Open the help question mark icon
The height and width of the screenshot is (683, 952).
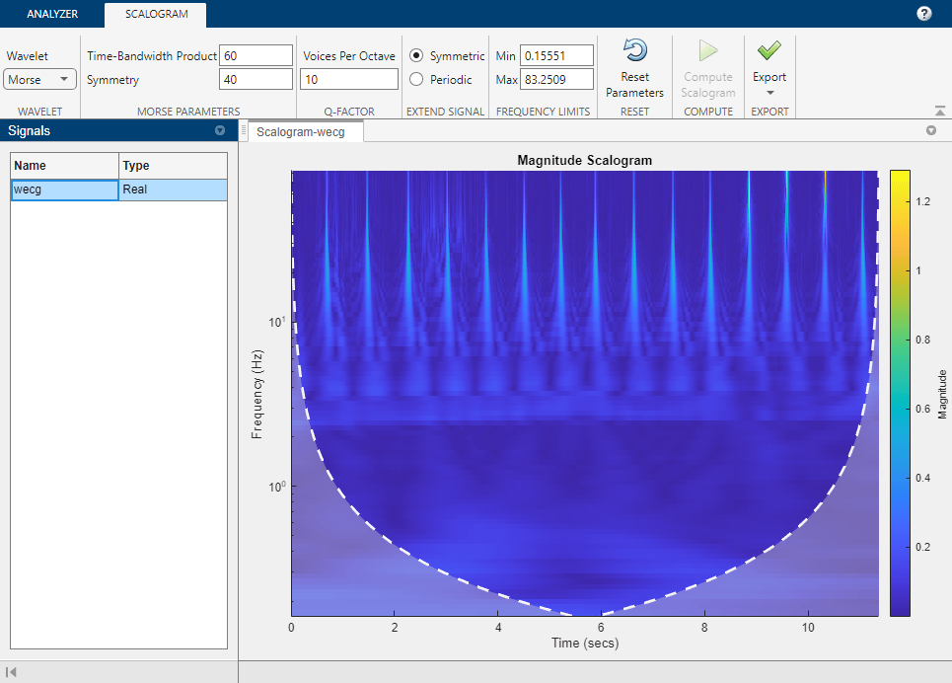(x=923, y=14)
